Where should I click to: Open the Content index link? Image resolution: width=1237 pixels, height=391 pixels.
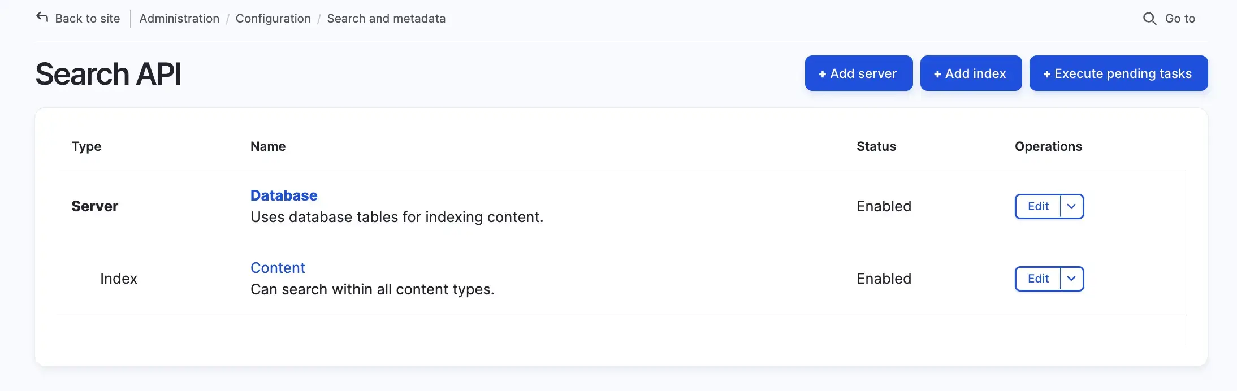point(278,268)
